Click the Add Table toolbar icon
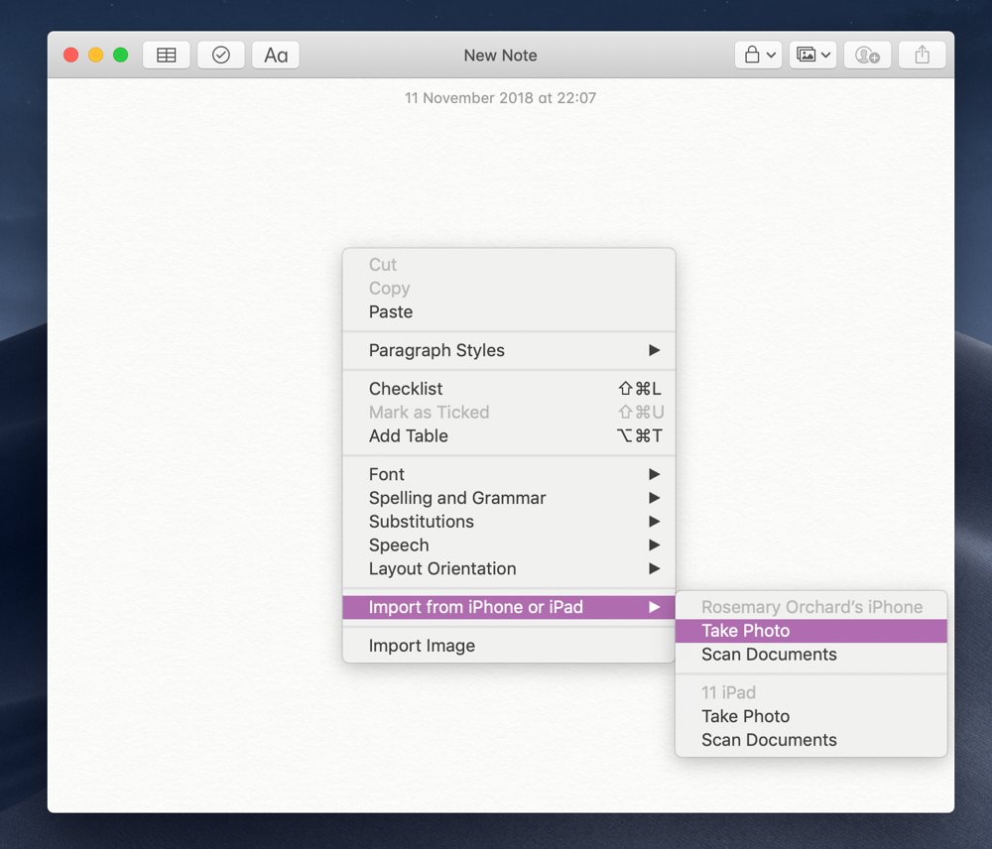992x849 pixels. [167, 55]
